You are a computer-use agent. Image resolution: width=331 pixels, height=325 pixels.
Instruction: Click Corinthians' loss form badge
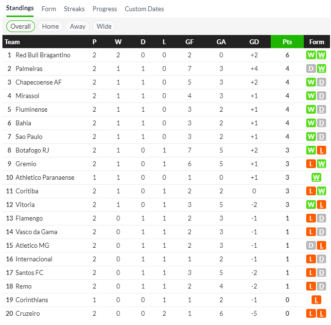click(316, 300)
